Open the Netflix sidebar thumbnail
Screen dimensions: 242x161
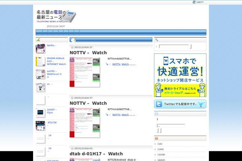point(40,49)
